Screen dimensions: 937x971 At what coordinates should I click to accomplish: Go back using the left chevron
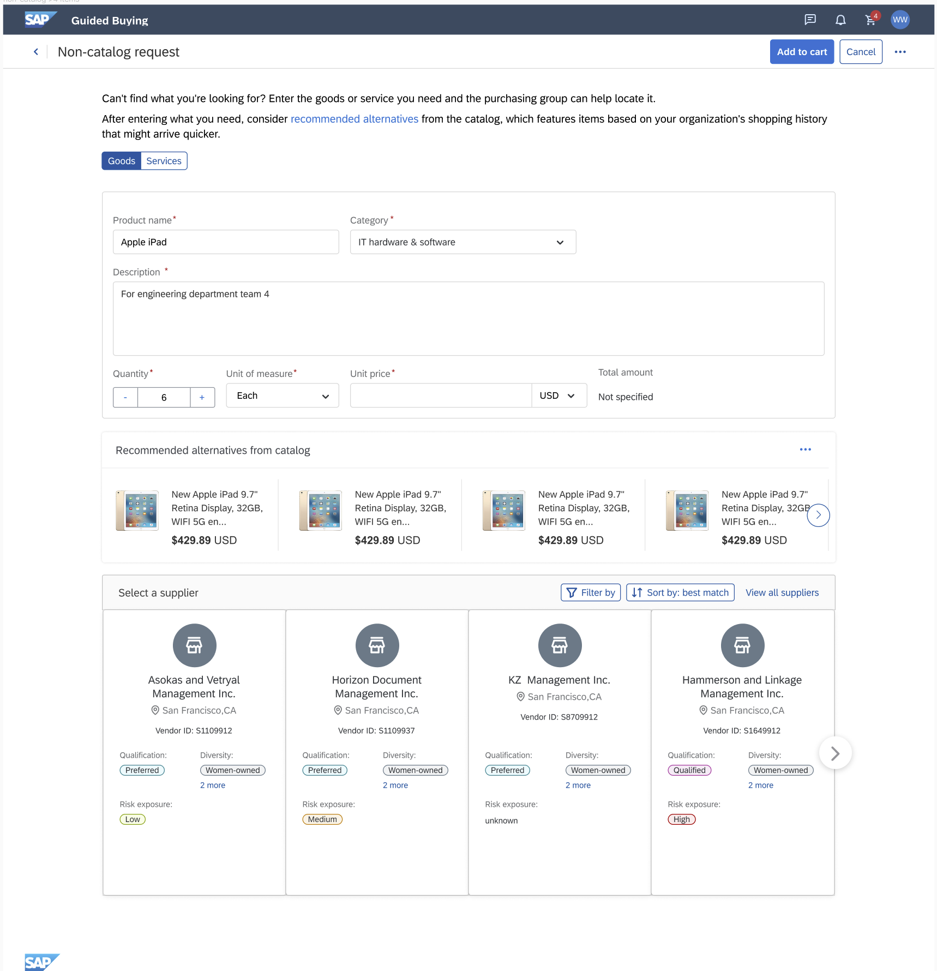pos(36,52)
